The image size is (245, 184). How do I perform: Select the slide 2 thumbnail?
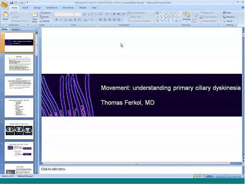point(19,64)
